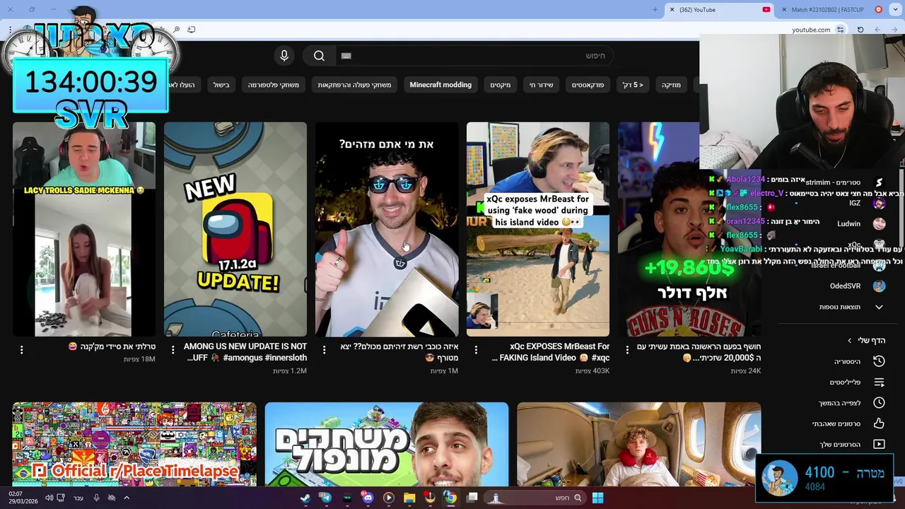Image resolution: width=905 pixels, height=509 pixels.
Task: Select the משחקי פעולה והרפתקאות chip
Action: pos(354,85)
